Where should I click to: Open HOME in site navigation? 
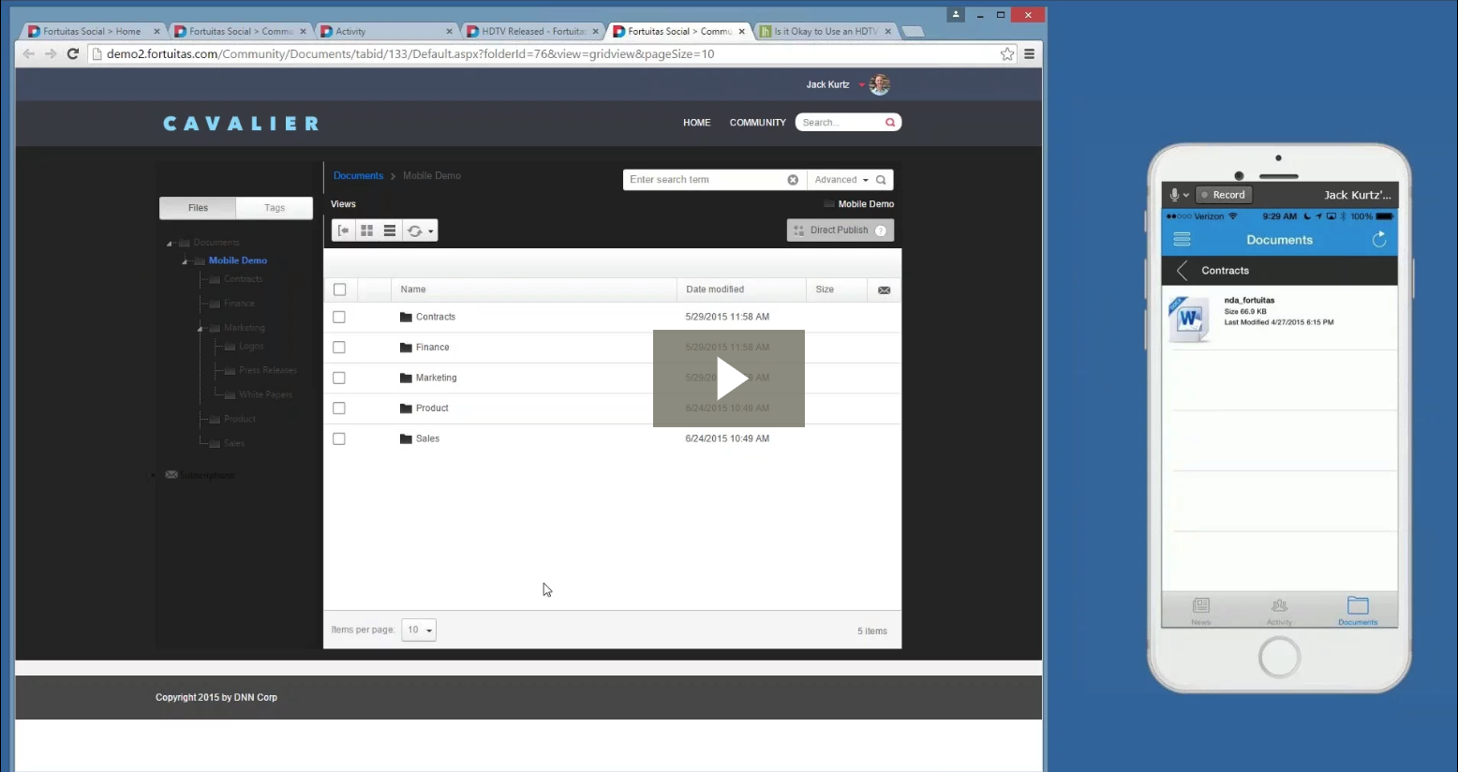pyautogui.click(x=696, y=123)
